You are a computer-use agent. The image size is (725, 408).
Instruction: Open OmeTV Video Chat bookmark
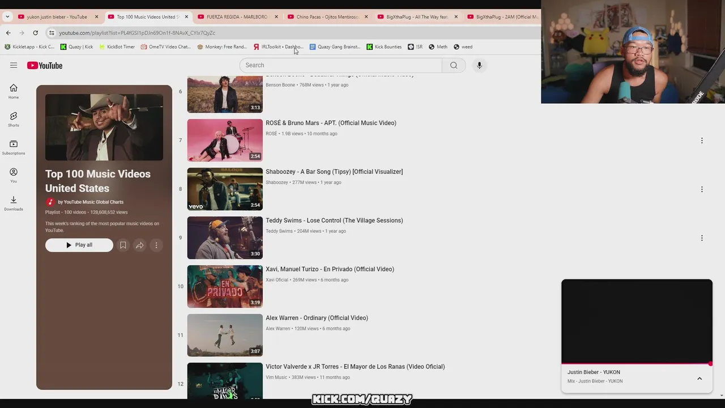[165, 47]
